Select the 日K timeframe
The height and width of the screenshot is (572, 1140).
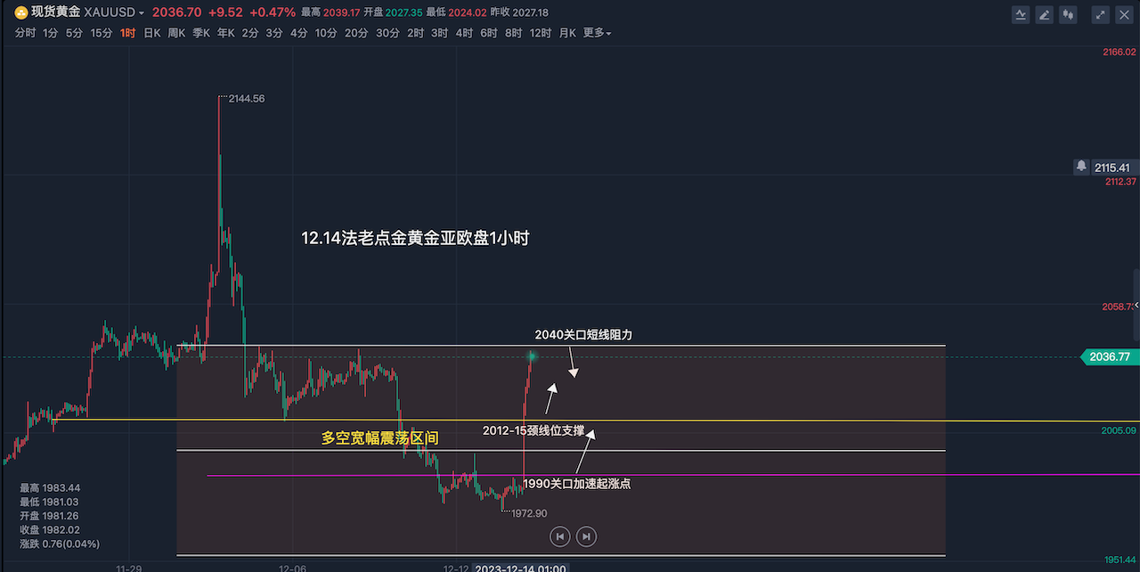pos(152,33)
